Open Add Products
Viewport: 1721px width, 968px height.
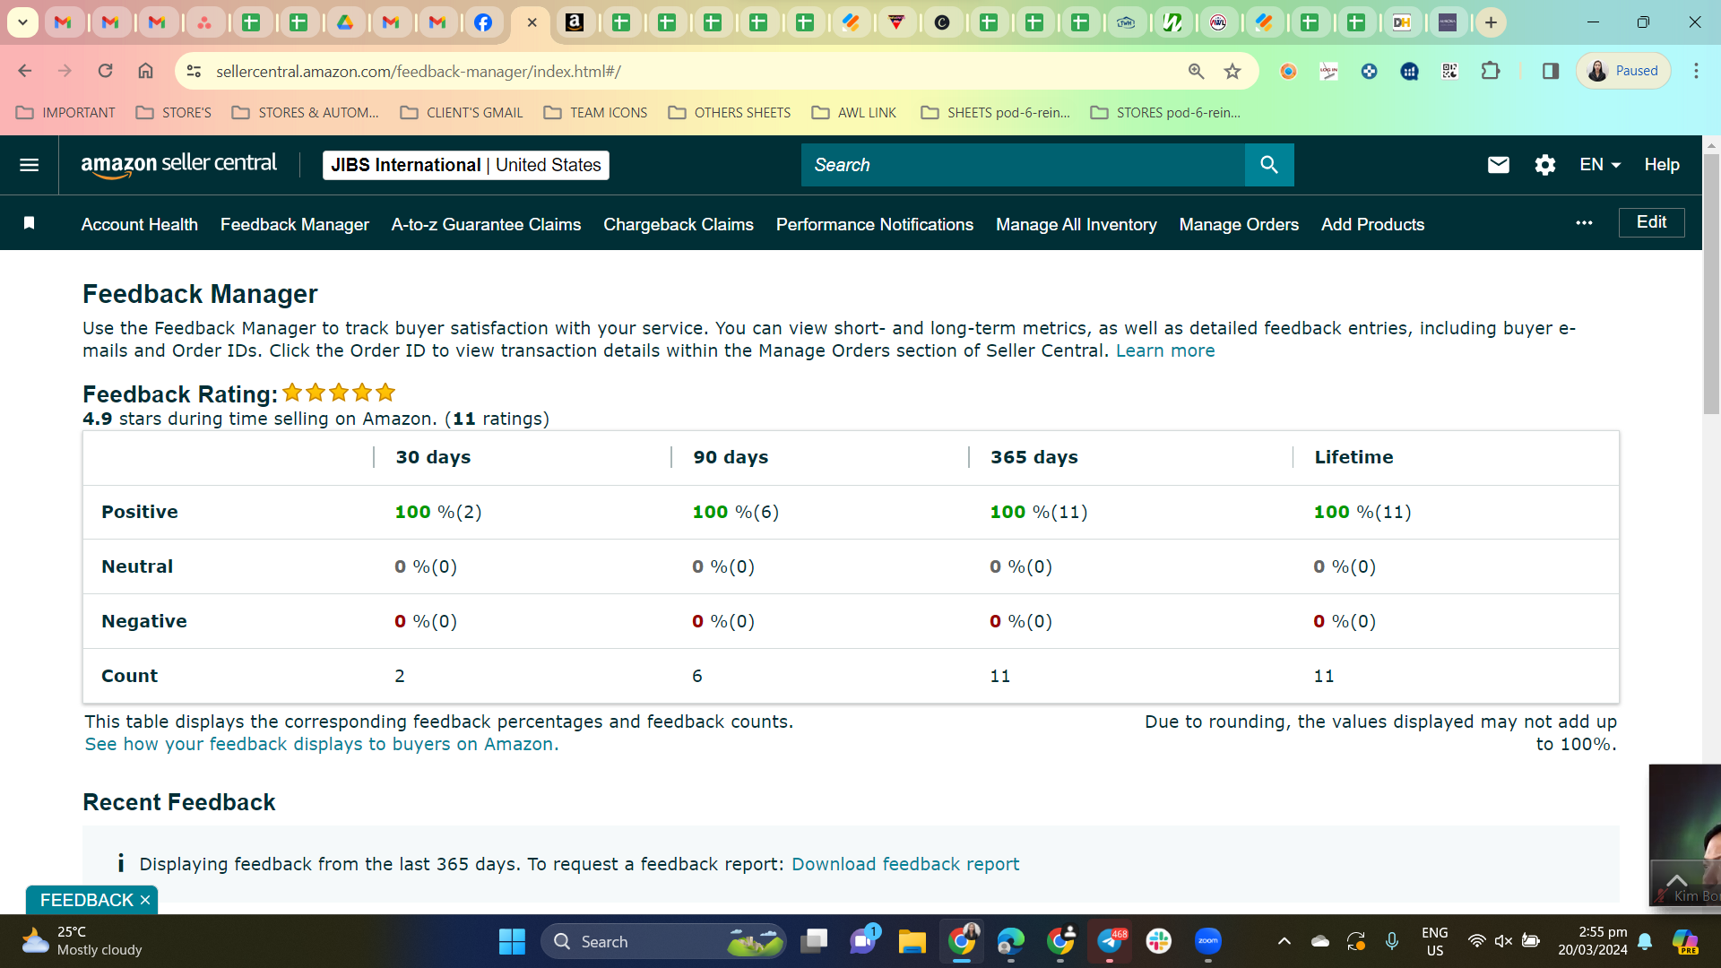point(1372,224)
